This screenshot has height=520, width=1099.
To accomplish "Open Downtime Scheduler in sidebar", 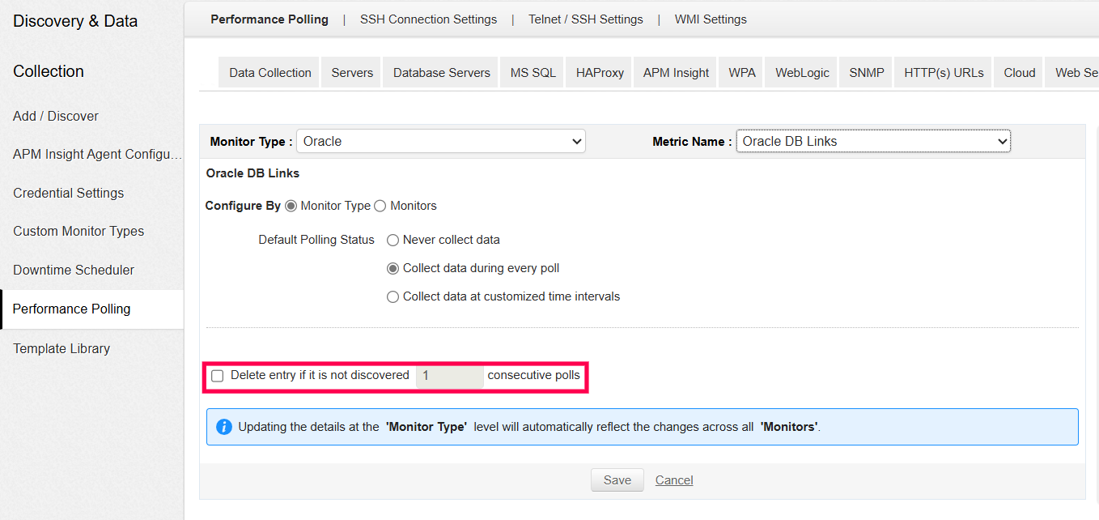I will pos(74,270).
